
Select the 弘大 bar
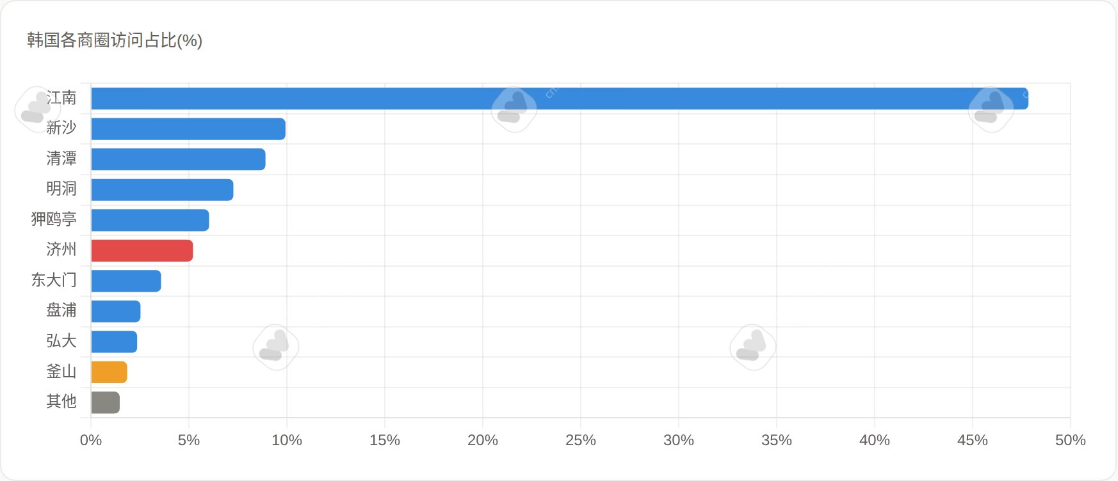(x=114, y=342)
